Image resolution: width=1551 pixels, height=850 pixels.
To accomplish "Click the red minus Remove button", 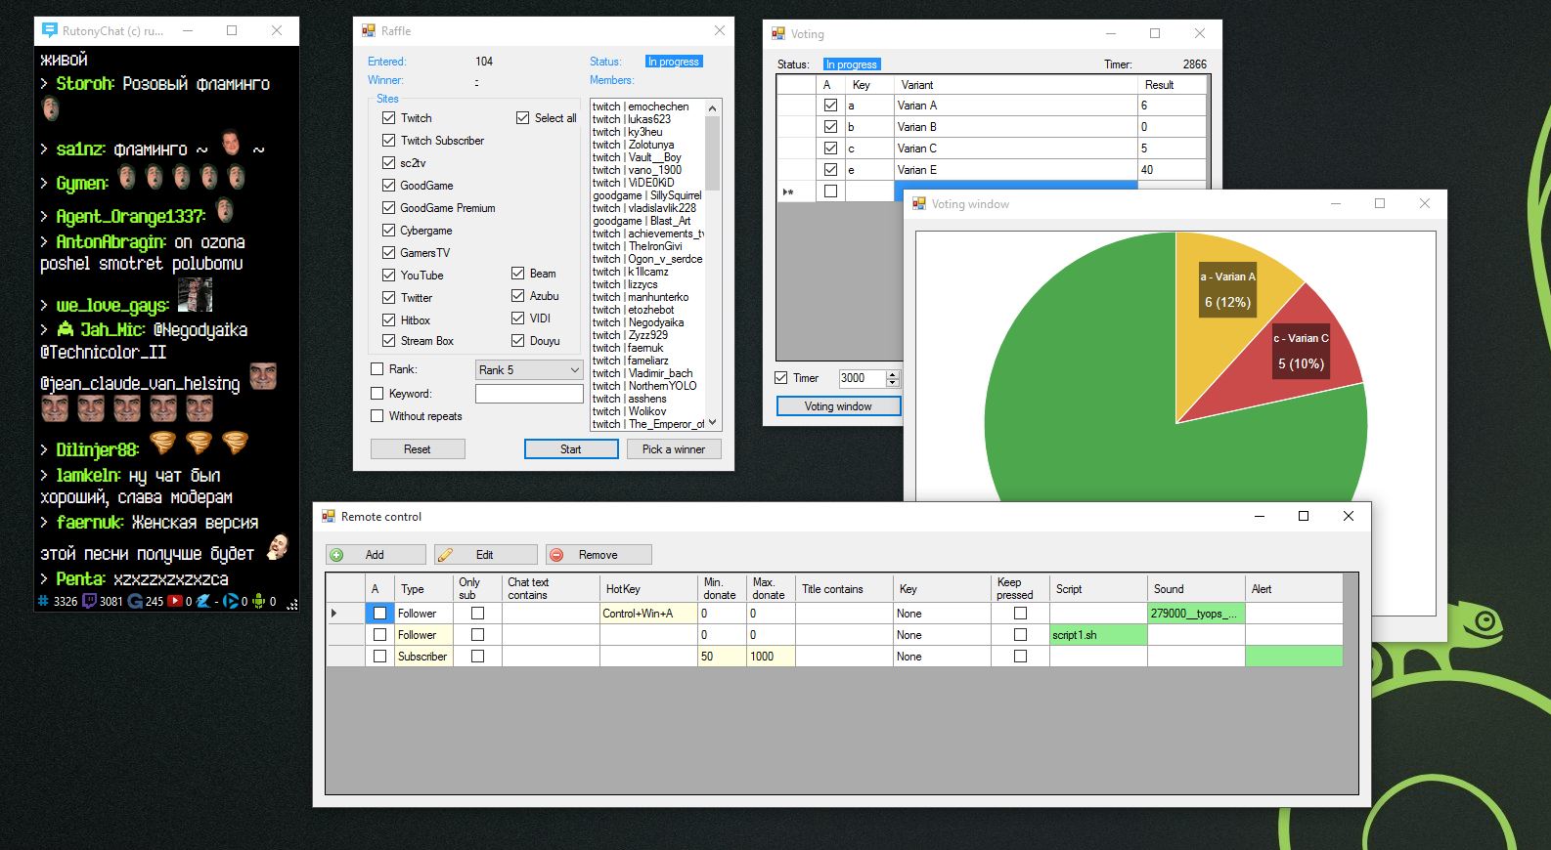I will [x=598, y=555].
